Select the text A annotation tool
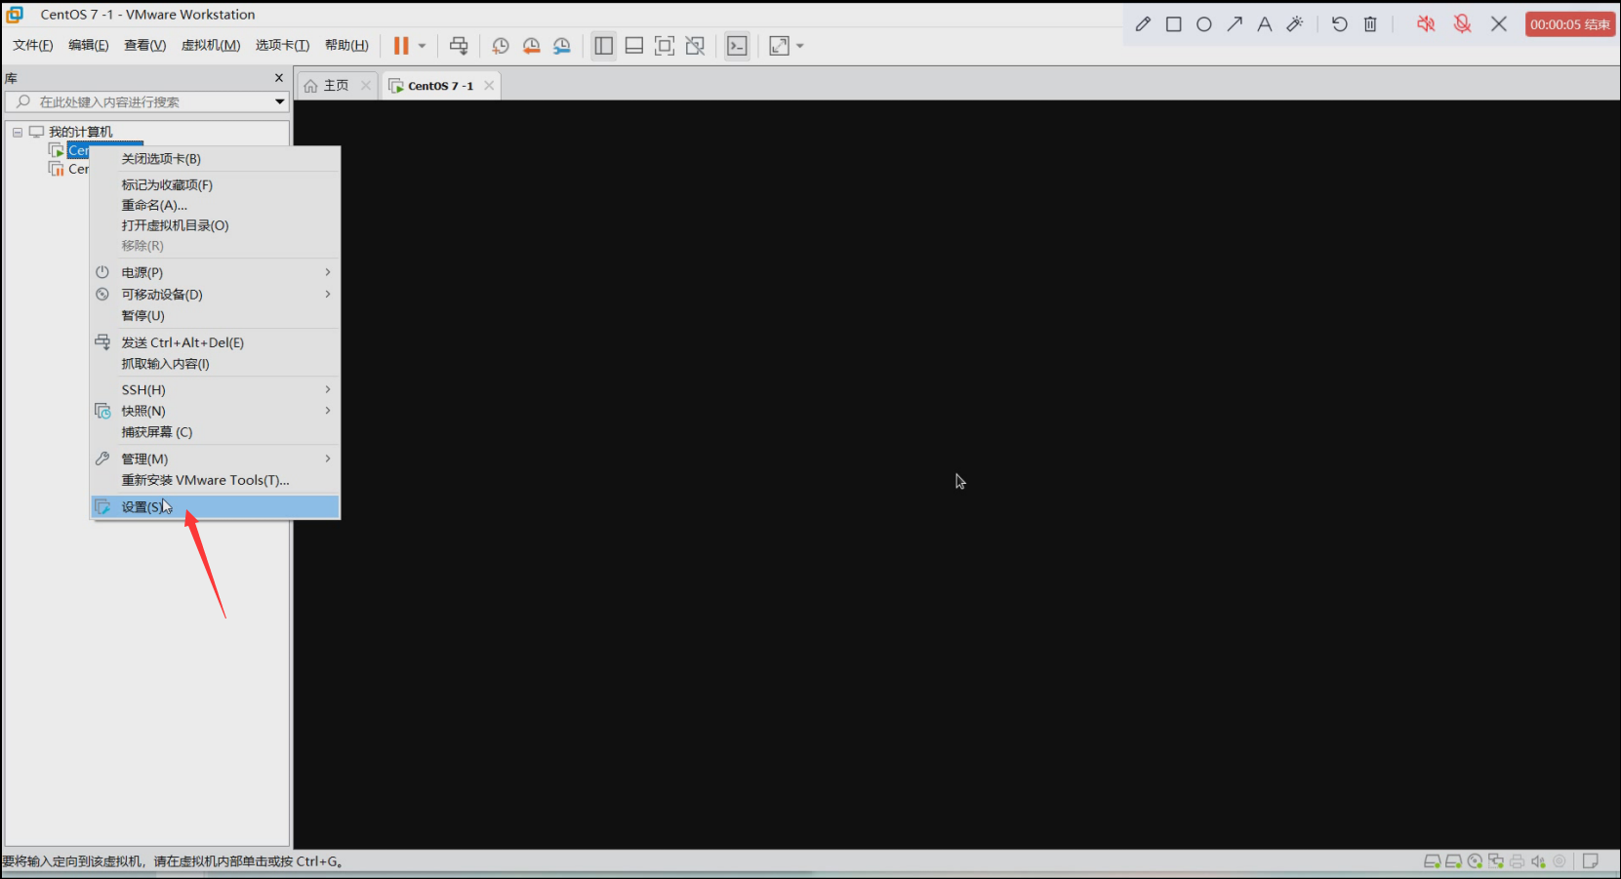 pos(1265,24)
